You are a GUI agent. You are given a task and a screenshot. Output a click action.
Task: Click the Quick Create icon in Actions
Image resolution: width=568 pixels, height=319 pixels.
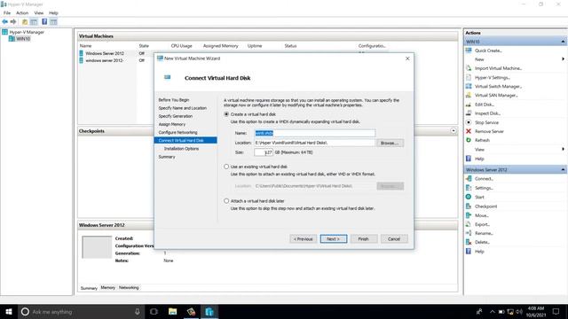point(469,51)
